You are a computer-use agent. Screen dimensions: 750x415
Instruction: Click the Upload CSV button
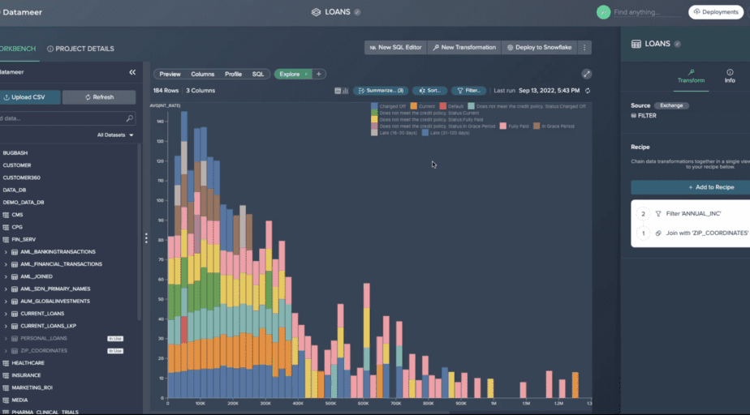point(28,97)
